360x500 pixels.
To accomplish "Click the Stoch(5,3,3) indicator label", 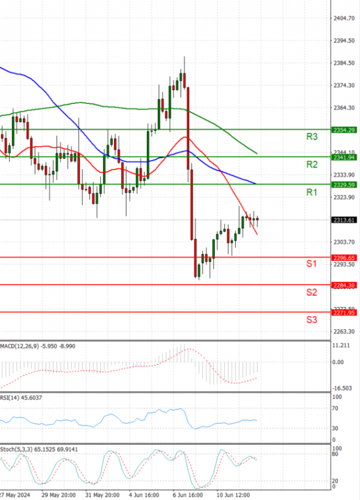I will click(x=39, y=450).
